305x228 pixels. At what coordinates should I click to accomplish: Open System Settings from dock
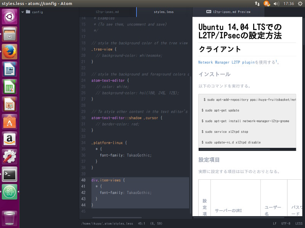pos(10,157)
